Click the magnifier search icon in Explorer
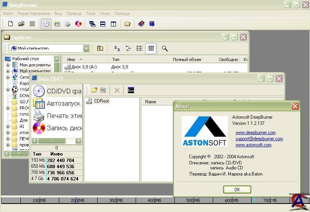The height and width of the screenshot is (212, 310). pos(165,48)
